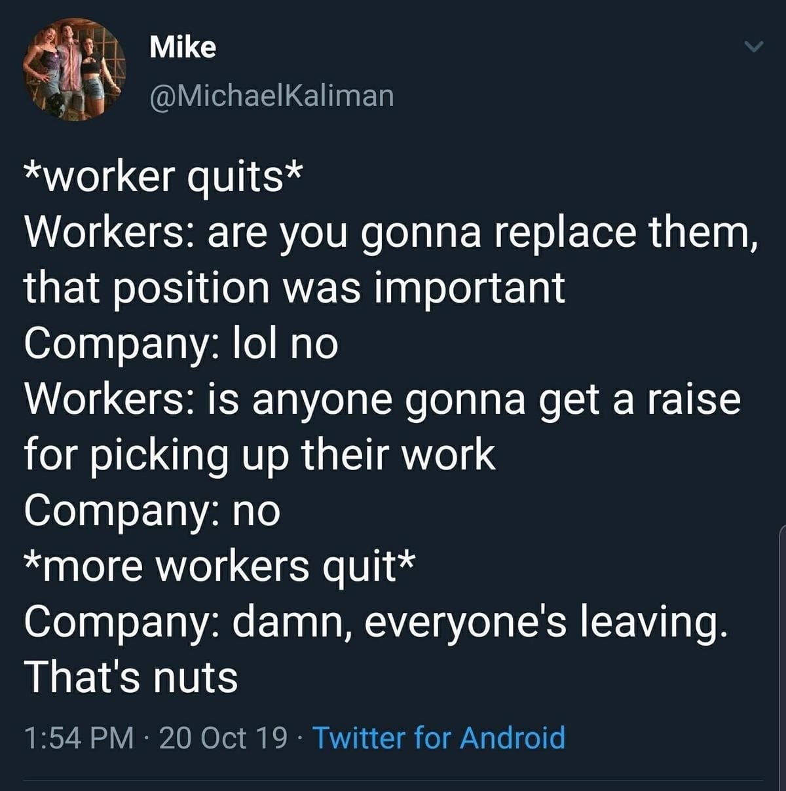The width and height of the screenshot is (786, 791).
Task: Click the line "that position was important"
Action: tap(295, 288)
